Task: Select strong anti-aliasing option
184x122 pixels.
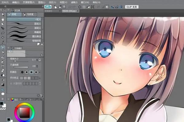Action: click(36, 72)
